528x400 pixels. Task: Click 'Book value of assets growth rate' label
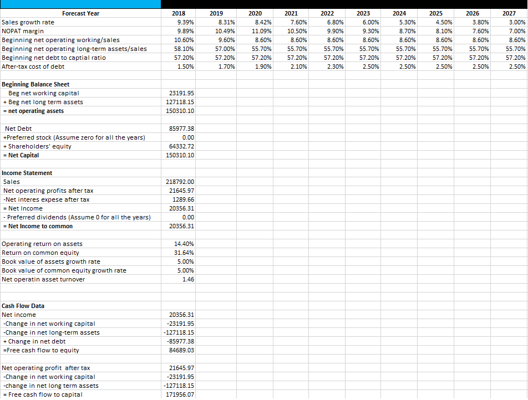51,261
